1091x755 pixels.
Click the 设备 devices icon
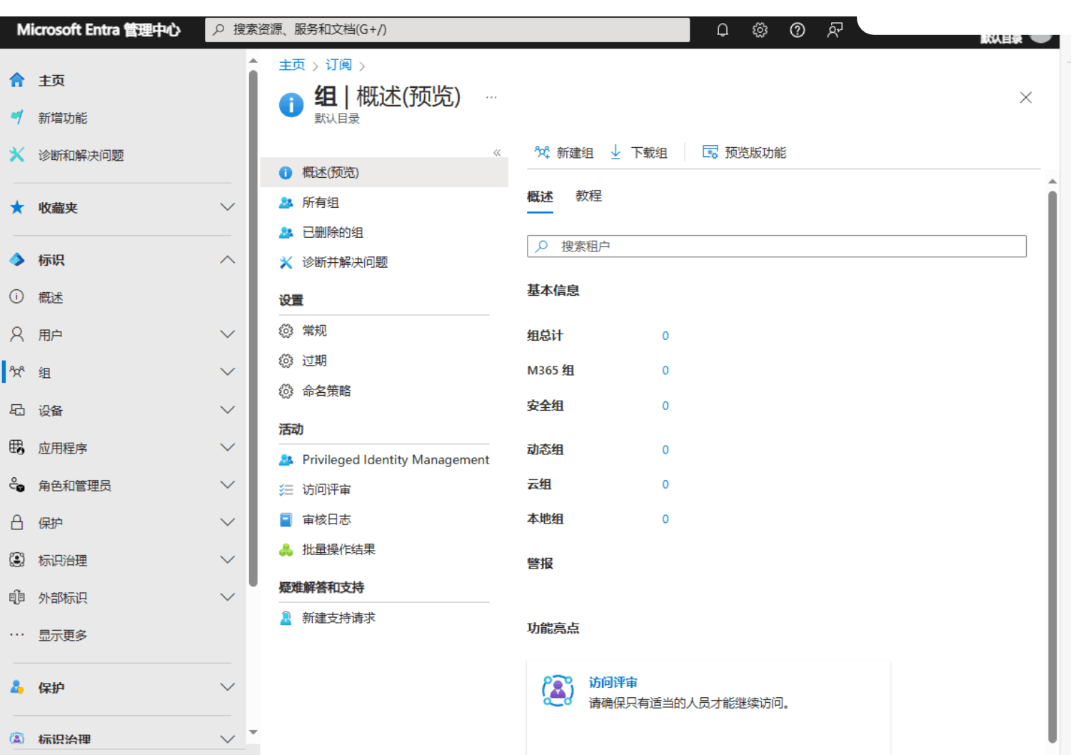(x=17, y=410)
